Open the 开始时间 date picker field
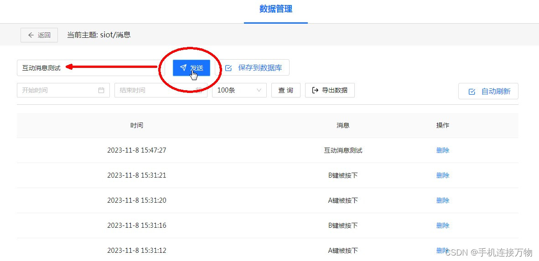This screenshot has height=261, width=539. click(x=63, y=90)
